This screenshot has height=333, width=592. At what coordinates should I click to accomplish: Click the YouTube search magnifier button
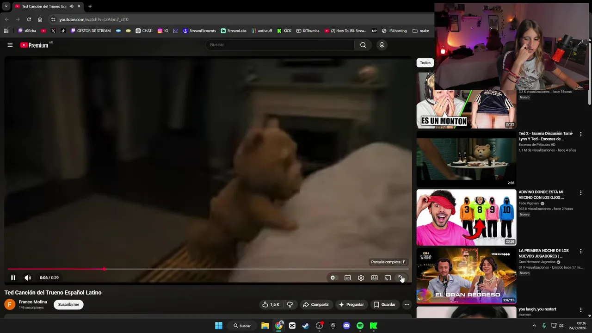363,45
